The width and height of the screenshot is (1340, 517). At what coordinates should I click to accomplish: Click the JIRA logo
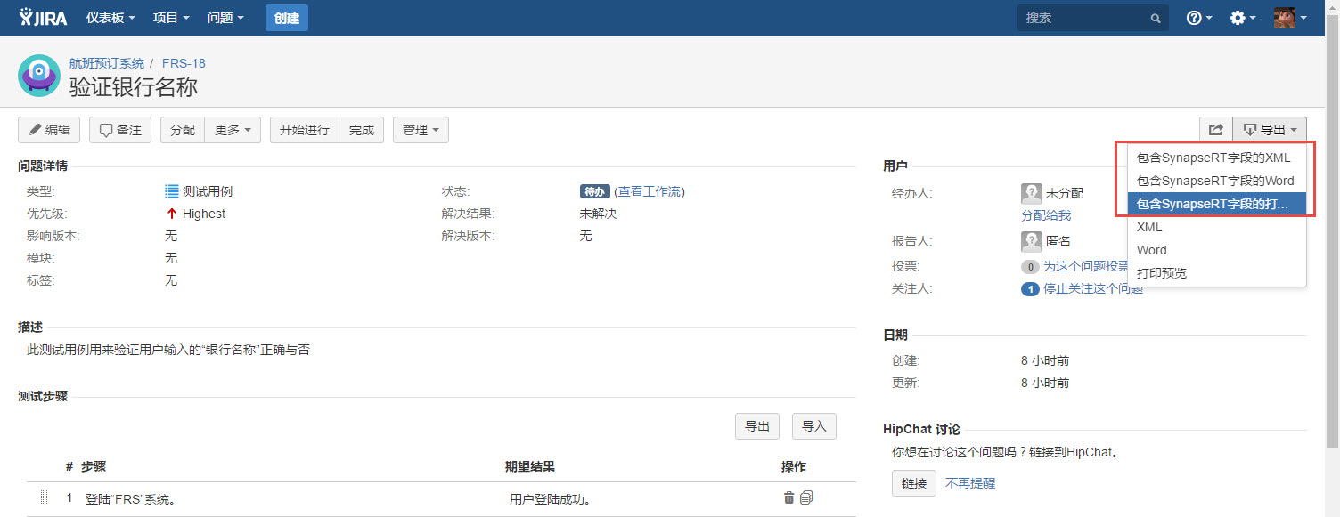44,17
